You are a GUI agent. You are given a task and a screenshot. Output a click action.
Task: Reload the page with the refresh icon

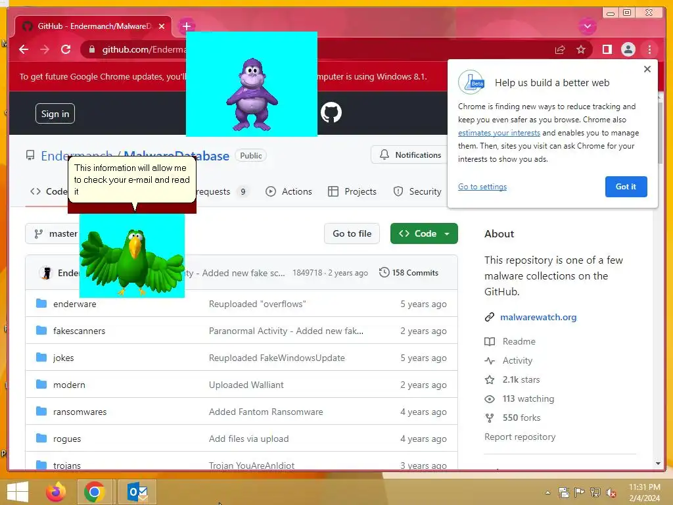66,49
